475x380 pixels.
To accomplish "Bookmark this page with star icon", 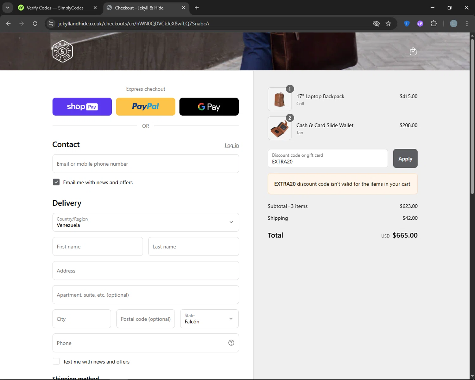I will click(388, 23).
